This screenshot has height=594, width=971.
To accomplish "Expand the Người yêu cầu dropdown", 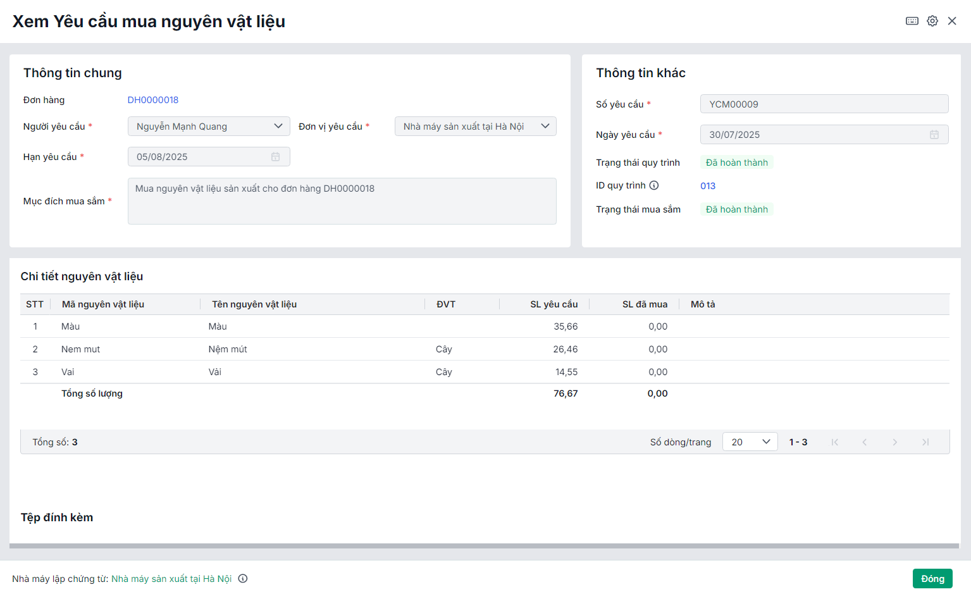I will [x=278, y=126].
